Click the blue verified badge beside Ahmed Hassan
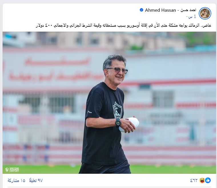Screen dimensions: 217x188 point(141,10)
